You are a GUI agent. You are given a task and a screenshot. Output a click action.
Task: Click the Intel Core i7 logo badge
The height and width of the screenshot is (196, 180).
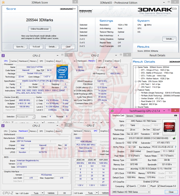click(62, 72)
